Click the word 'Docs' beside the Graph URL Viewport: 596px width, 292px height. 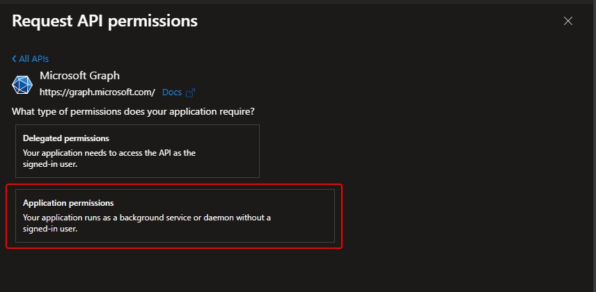click(171, 92)
